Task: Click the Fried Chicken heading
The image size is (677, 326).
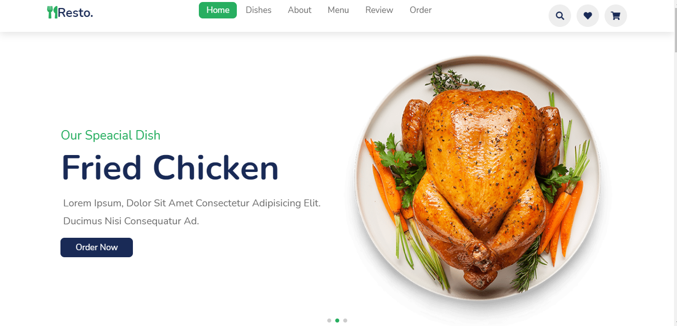Action: click(170, 168)
